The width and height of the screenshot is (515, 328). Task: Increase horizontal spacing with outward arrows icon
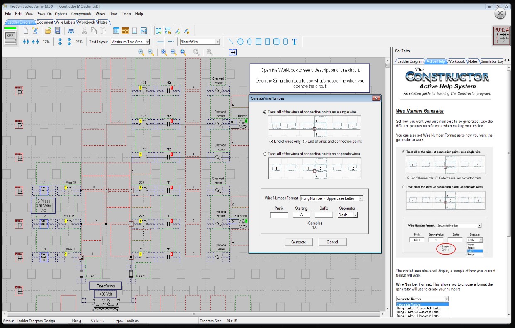(26, 42)
